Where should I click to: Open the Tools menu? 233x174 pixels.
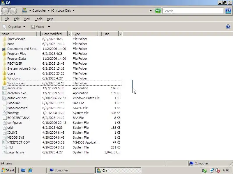(x=39, y=19)
